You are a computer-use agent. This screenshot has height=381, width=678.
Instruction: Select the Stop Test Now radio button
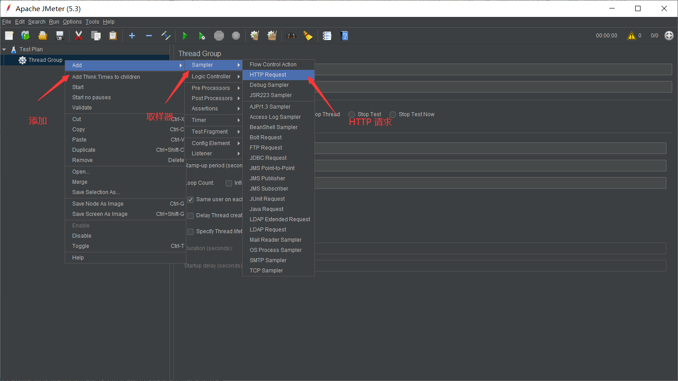click(x=393, y=114)
